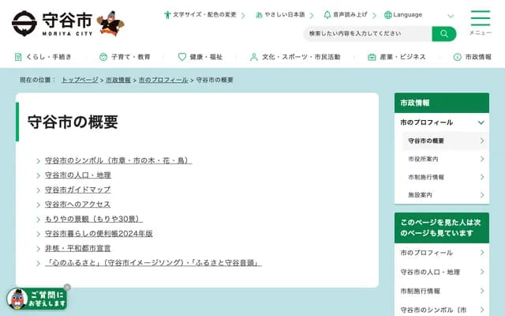This screenshot has height=316, width=505.
Task: Open 守谷市へのアクセス link
Action: point(77,204)
